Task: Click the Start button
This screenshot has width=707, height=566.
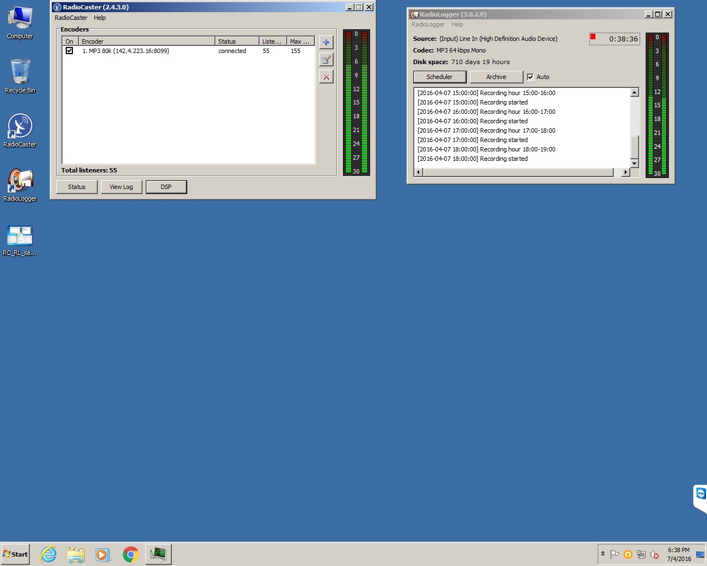Action: (15, 554)
